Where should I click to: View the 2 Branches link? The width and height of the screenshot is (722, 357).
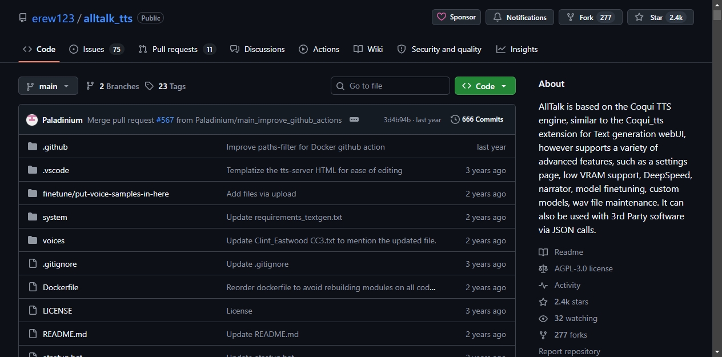coord(113,86)
